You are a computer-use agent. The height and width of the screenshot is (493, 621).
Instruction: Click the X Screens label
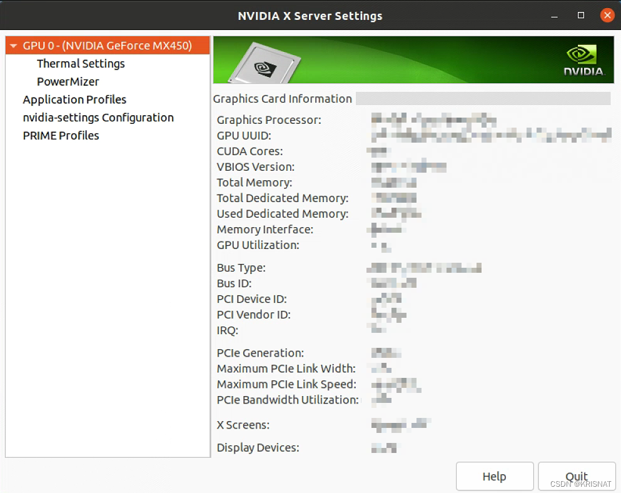[243, 425]
